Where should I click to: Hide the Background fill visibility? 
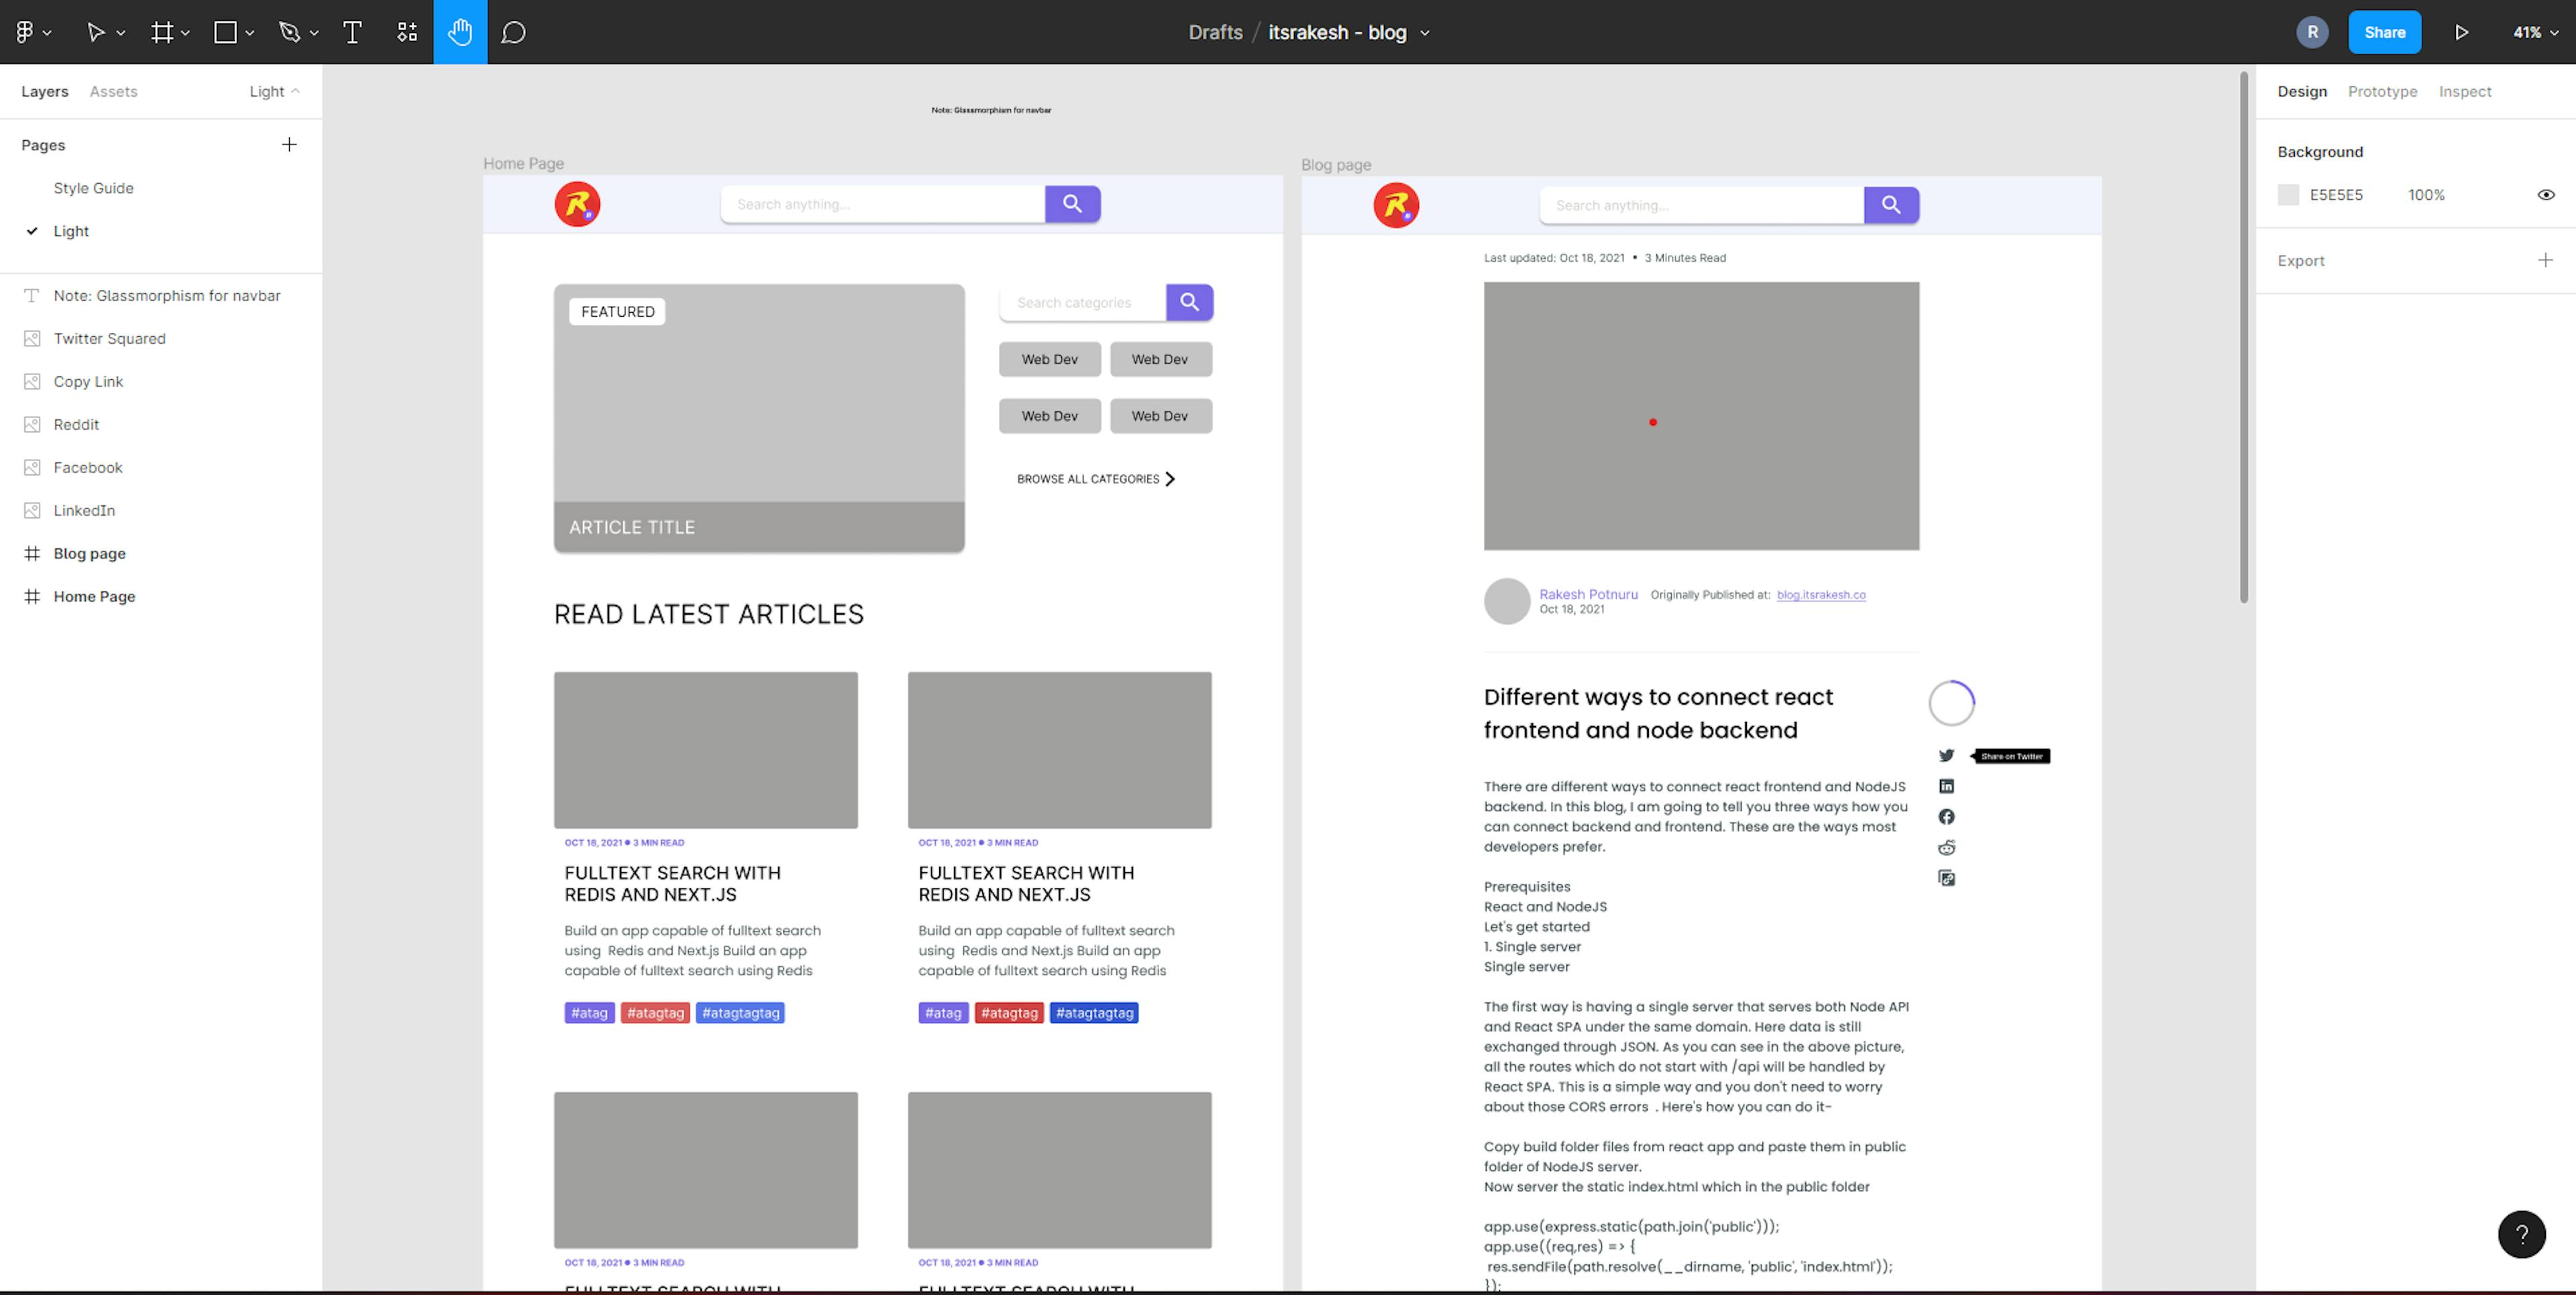[x=2546, y=194]
